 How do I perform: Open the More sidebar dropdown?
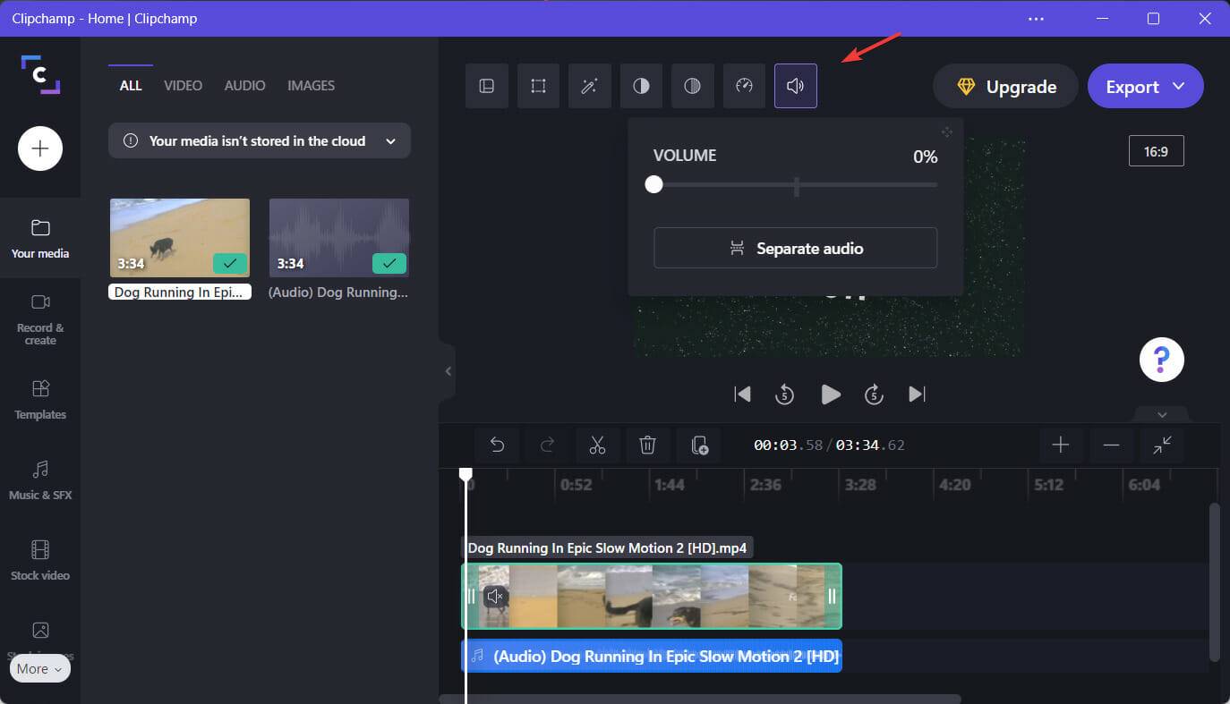click(39, 668)
